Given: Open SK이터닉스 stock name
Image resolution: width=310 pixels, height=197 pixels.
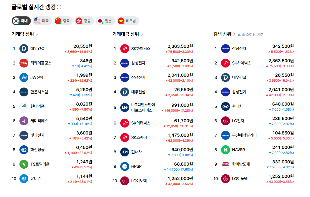Looking at the screenshot, I should (x=141, y=123).
